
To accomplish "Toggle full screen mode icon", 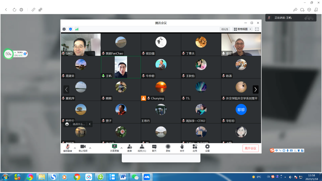I will 257,29.
